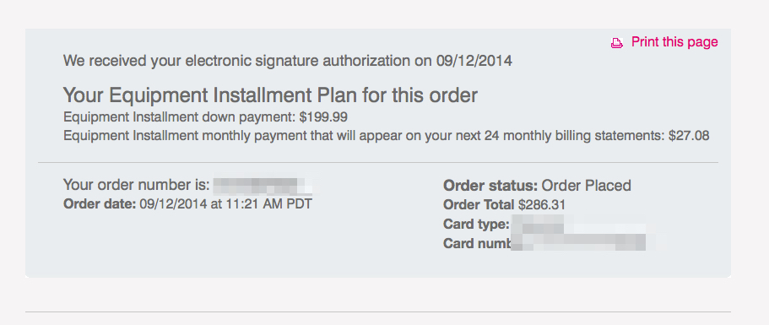Click the printer icon beside Print this page
This screenshot has height=325, width=769.
pyautogui.click(x=616, y=43)
